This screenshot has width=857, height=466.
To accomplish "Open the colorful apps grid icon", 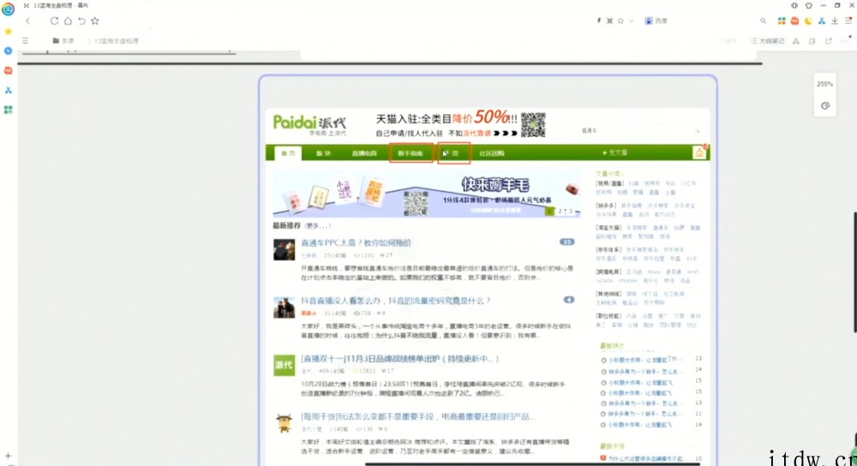I will [782, 21].
